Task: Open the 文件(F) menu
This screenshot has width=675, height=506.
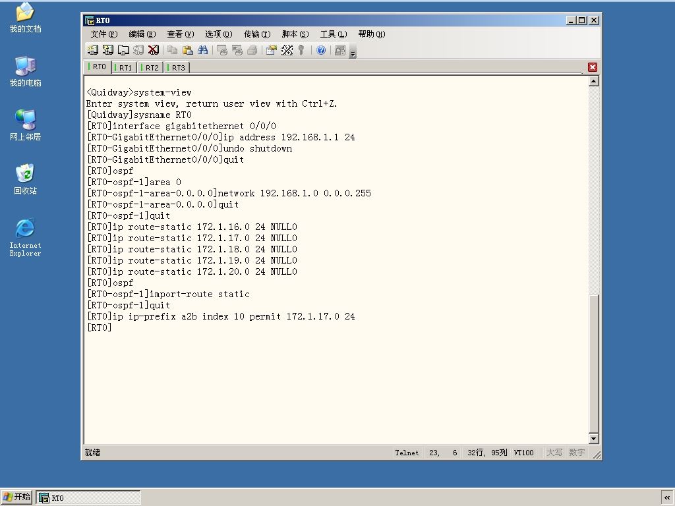Action: point(103,34)
